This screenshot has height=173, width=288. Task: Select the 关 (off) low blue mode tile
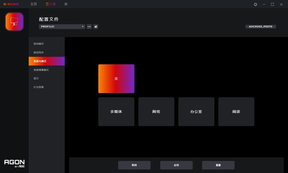point(116,79)
